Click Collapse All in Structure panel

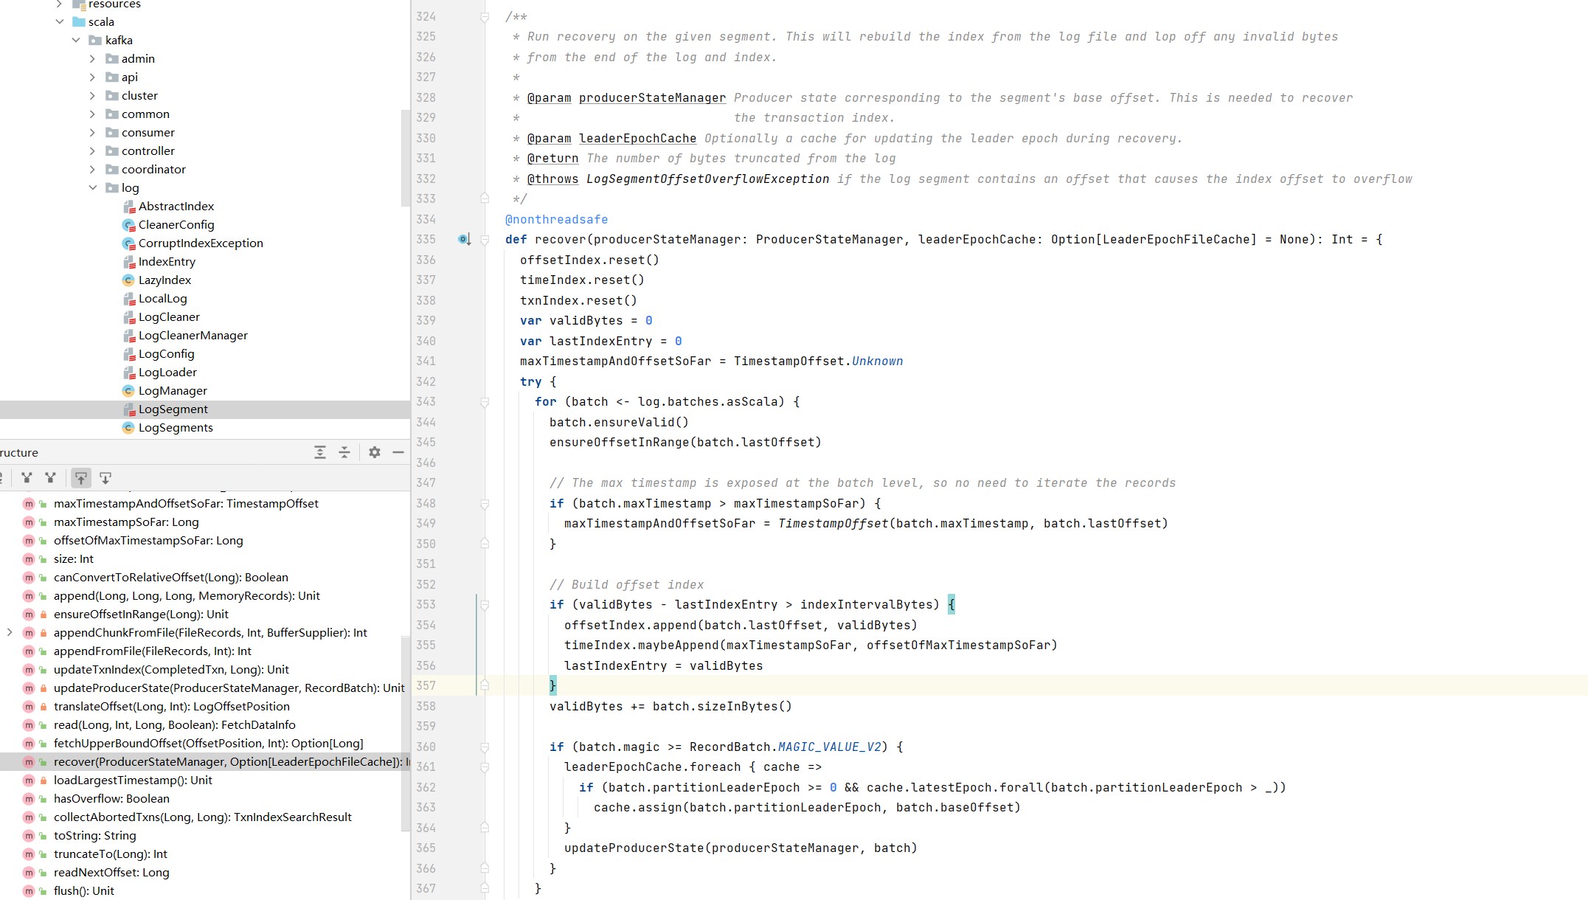coord(344,452)
